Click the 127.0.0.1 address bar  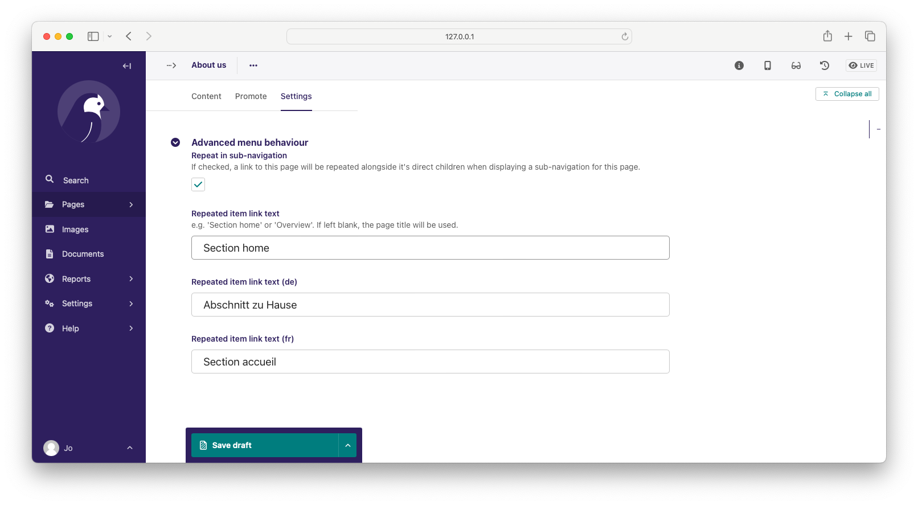click(459, 36)
